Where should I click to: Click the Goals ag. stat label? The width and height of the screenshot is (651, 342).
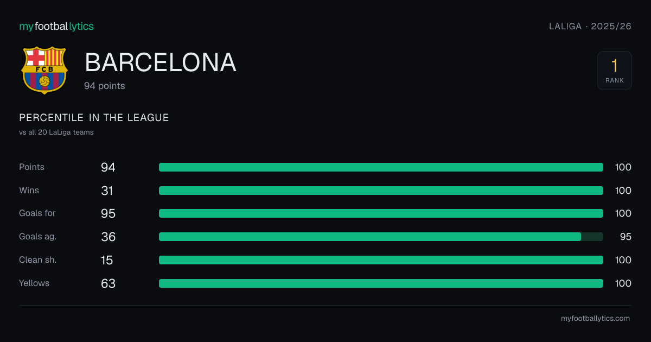[37, 237]
